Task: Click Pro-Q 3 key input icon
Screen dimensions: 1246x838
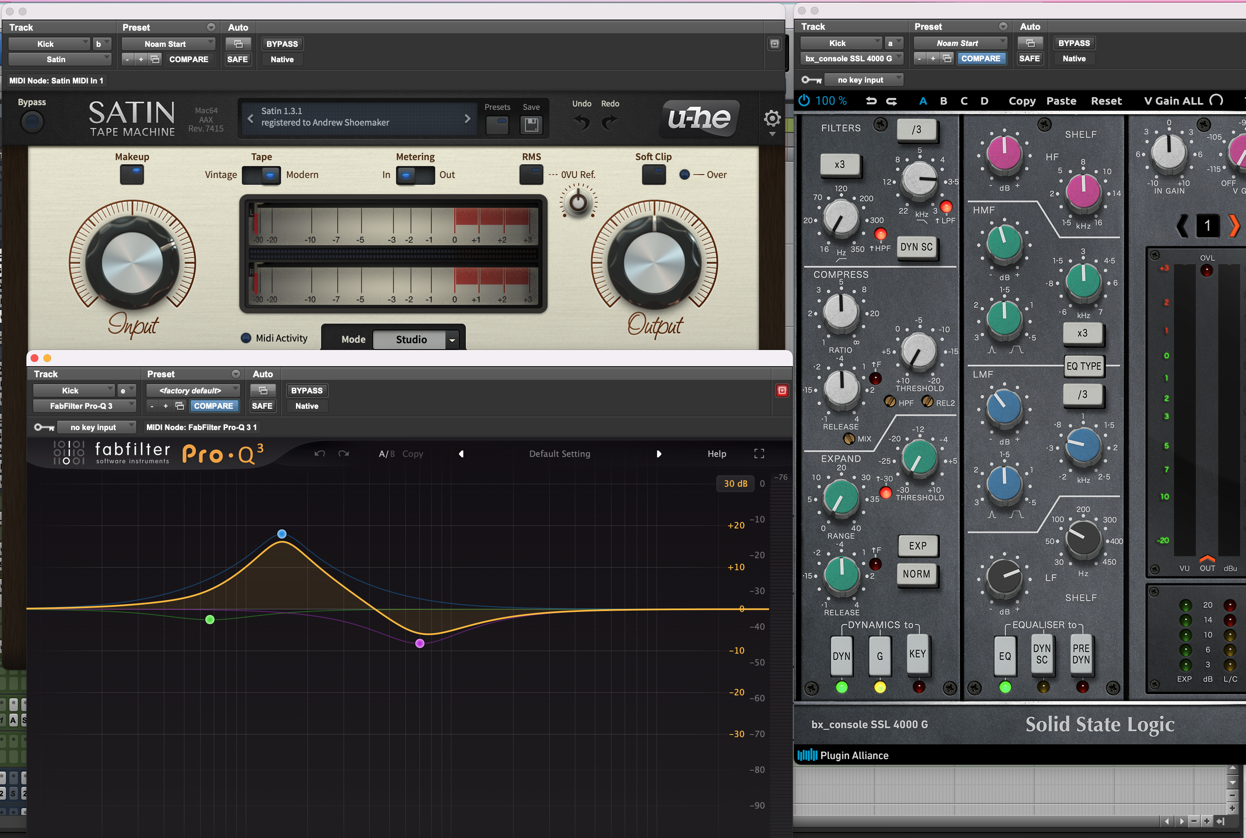Action: (44, 427)
